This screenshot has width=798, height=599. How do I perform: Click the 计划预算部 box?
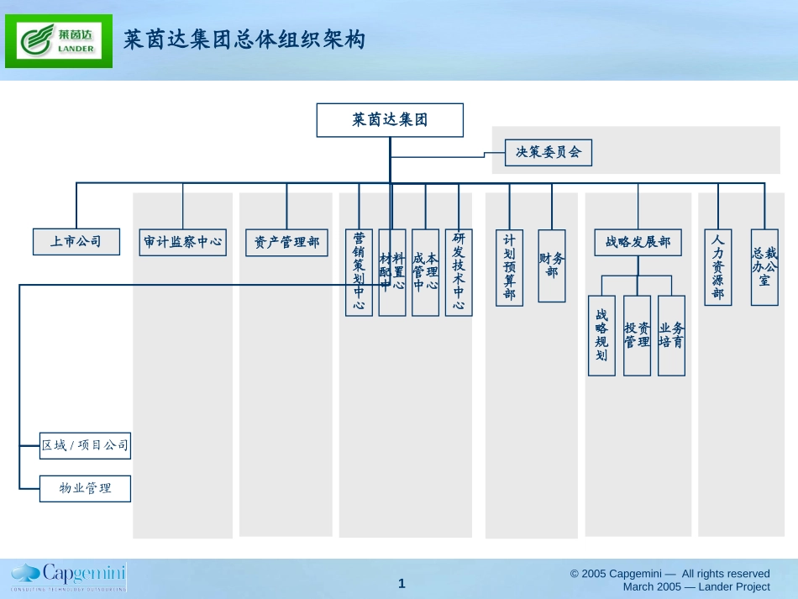tap(509, 268)
